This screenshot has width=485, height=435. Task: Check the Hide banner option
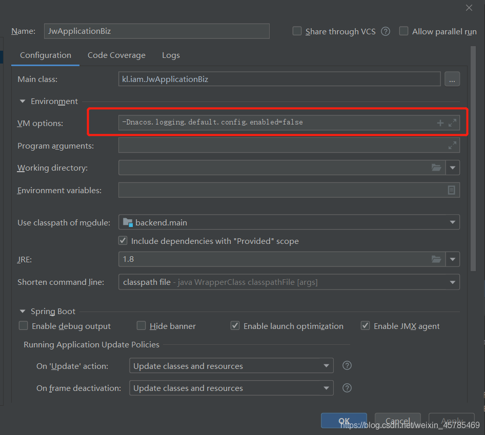(x=141, y=325)
